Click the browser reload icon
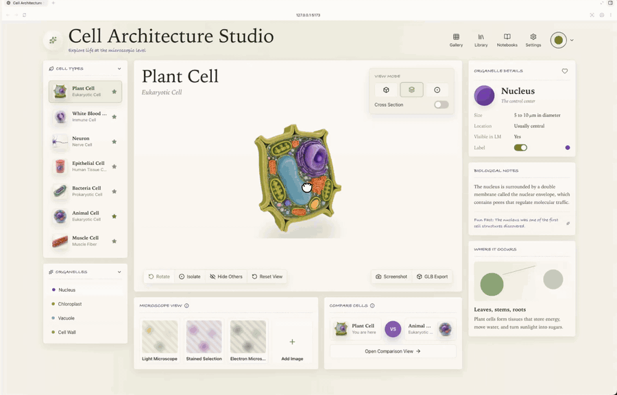The height and width of the screenshot is (395, 617). 25,15
